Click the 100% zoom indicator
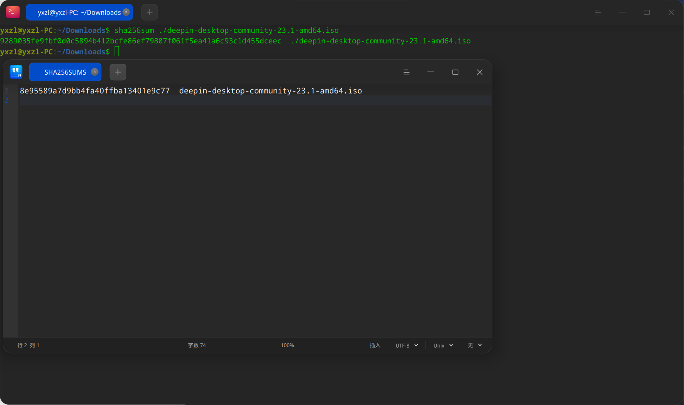The height and width of the screenshot is (405, 684). click(x=287, y=346)
